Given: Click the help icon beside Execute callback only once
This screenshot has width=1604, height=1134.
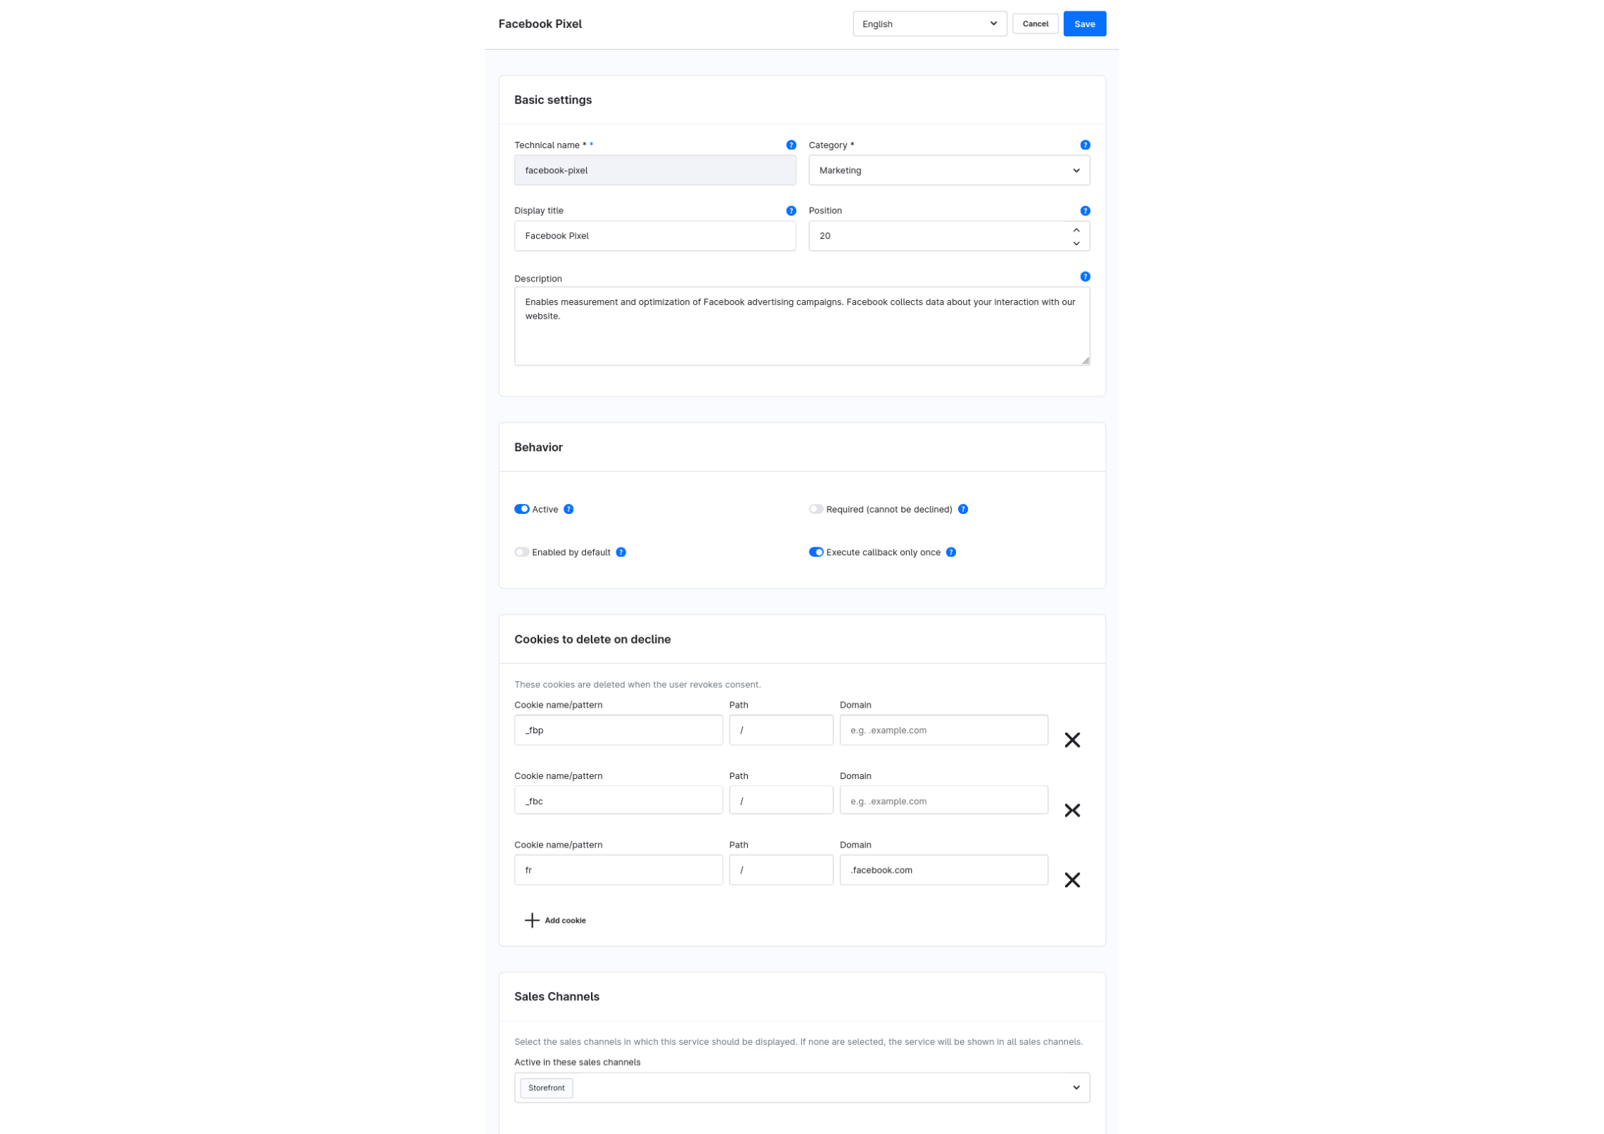Looking at the screenshot, I should pyautogui.click(x=950, y=552).
